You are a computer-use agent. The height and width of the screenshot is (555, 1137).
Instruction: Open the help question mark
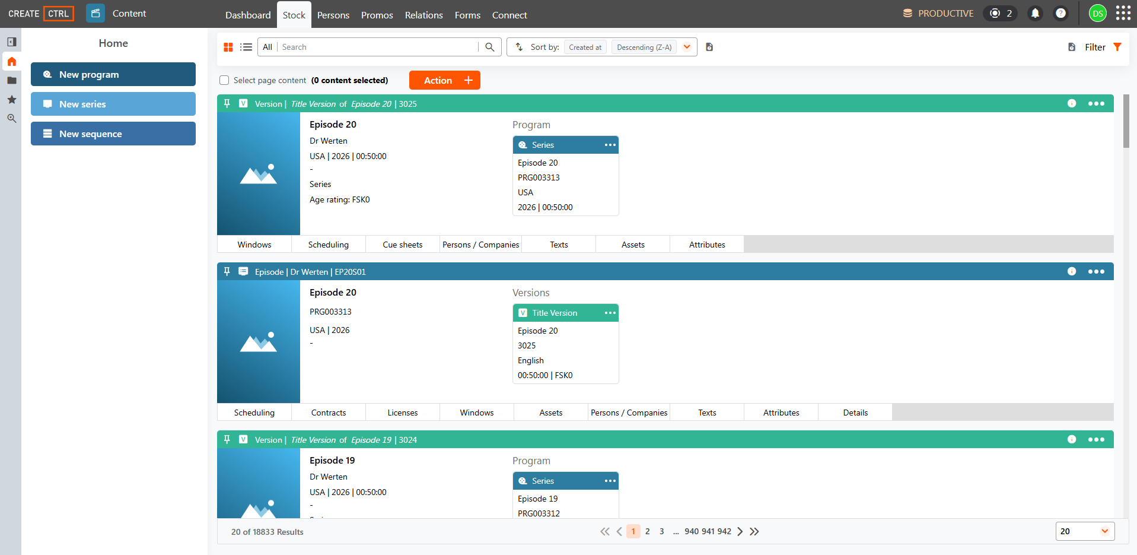tap(1061, 13)
